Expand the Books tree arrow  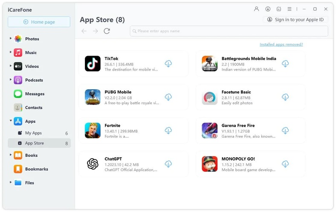pyautogui.click(x=11, y=155)
